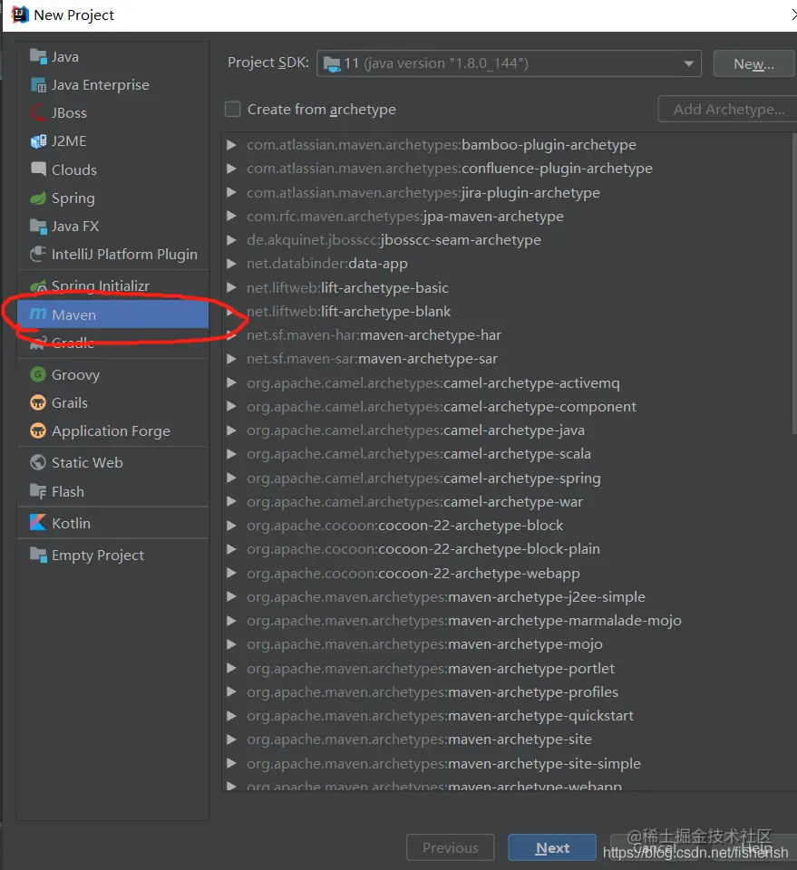Screen dimensions: 797x870
Task: Click the Java FX folder icon
Action: pos(38,227)
